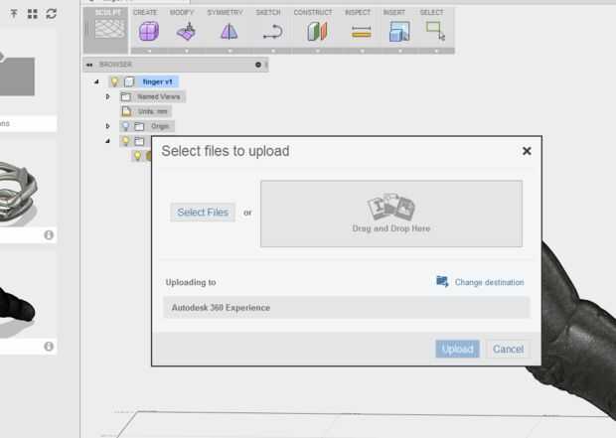Open info for the black finger thumbnail
The width and height of the screenshot is (616, 438).
(x=49, y=346)
